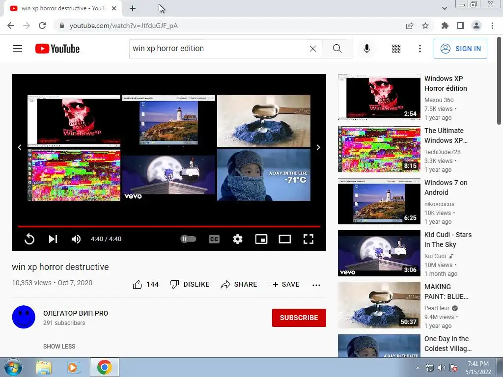Open endscreen lighthouse desktop video
The width and height of the screenshot is (503, 377).
169,120
